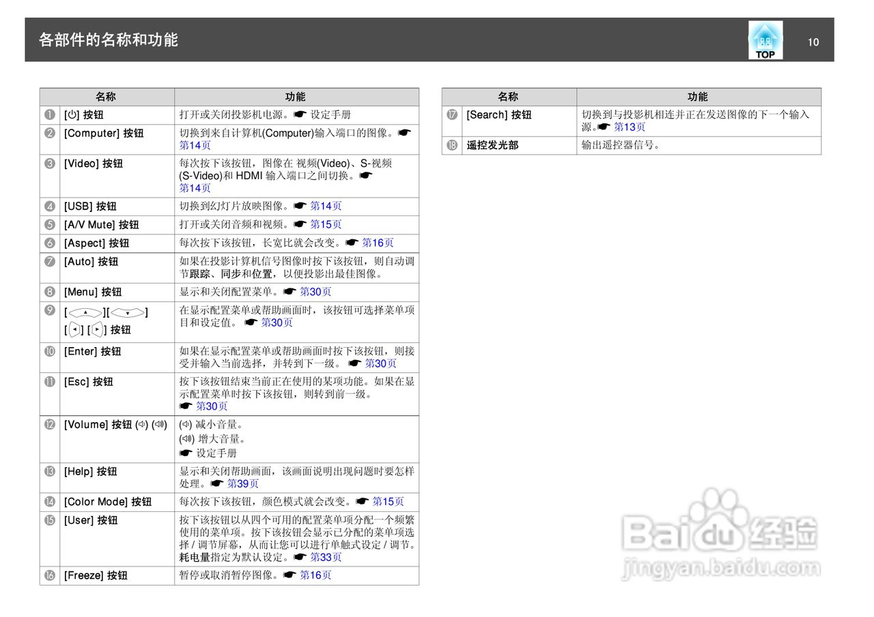This screenshot has height=617, width=874.
Task: Click the up arrow button icon in row 9
Action: (x=85, y=312)
